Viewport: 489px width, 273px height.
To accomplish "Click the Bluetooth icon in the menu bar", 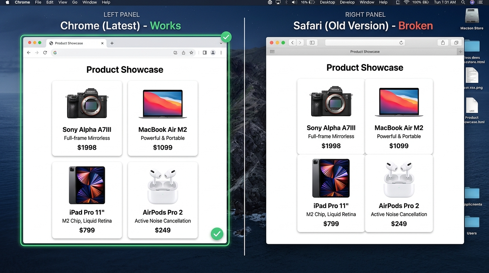I will click(x=286, y=2).
